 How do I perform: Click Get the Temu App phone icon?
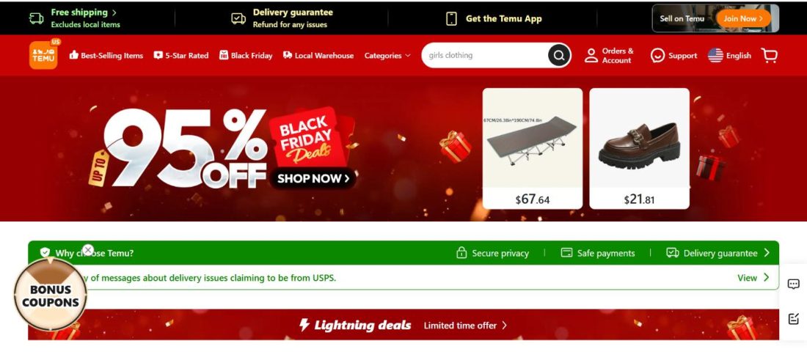click(x=451, y=18)
